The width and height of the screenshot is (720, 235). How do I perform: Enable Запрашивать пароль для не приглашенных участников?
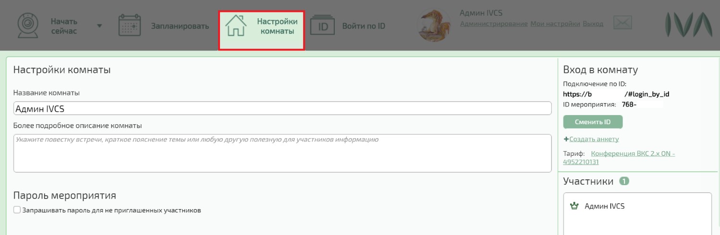(x=17, y=210)
